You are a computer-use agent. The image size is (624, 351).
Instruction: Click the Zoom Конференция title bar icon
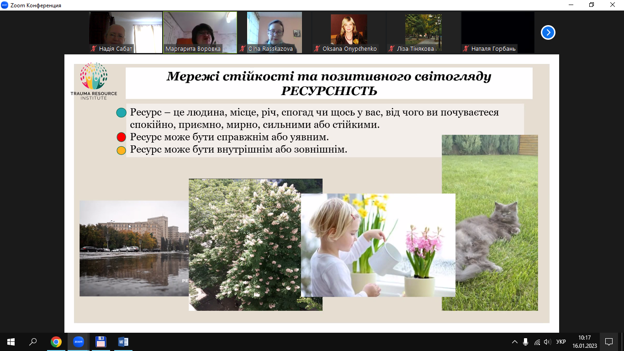tap(5, 5)
